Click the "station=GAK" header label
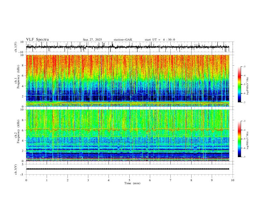 point(123,40)
